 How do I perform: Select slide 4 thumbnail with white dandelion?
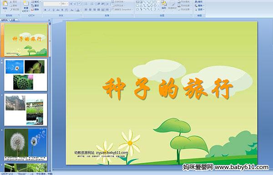click(25, 145)
